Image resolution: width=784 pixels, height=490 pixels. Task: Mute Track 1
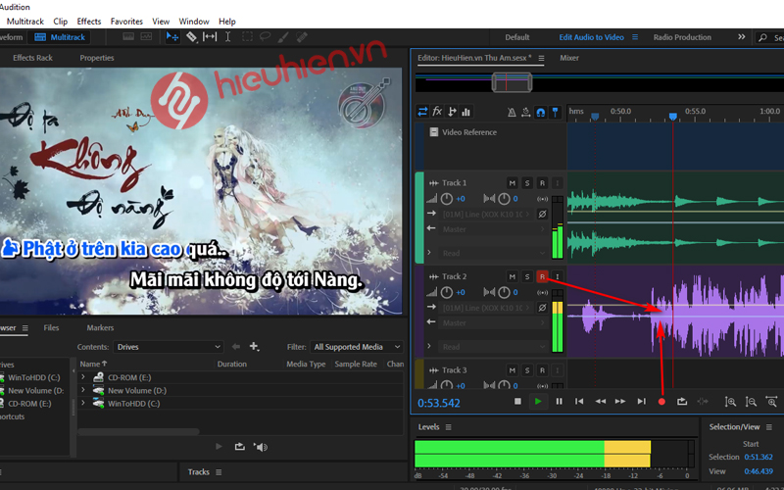click(x=512, y=183)
